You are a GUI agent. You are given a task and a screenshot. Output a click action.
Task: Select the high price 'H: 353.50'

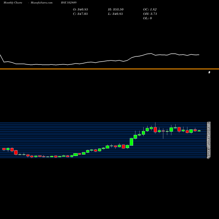point(116,10)
